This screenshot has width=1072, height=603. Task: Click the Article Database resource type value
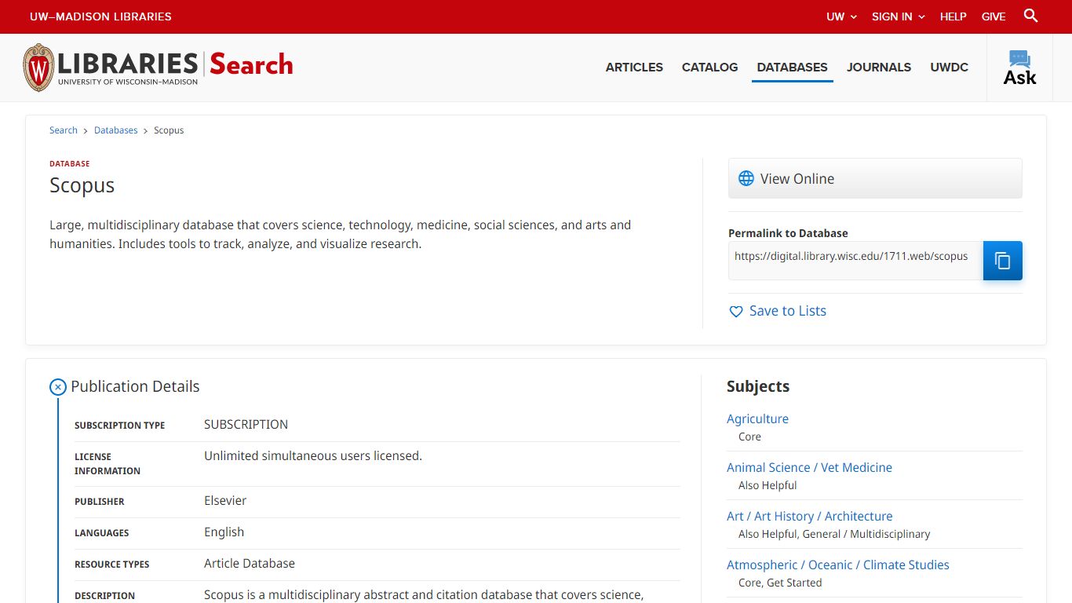coord(250,564)
